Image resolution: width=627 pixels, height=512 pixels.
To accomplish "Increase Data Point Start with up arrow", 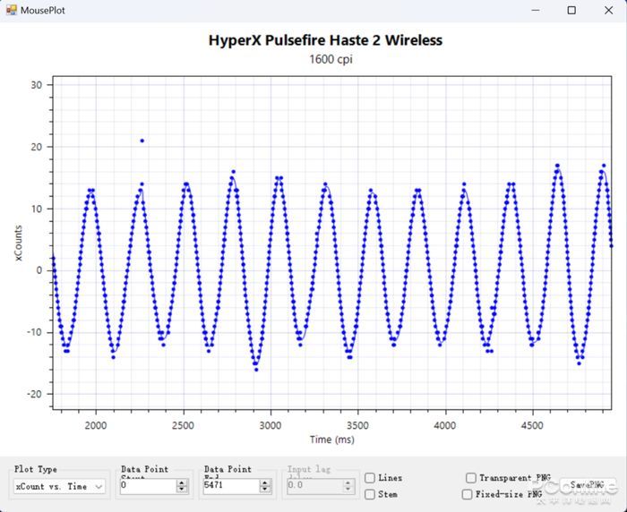I will point(182,482).
